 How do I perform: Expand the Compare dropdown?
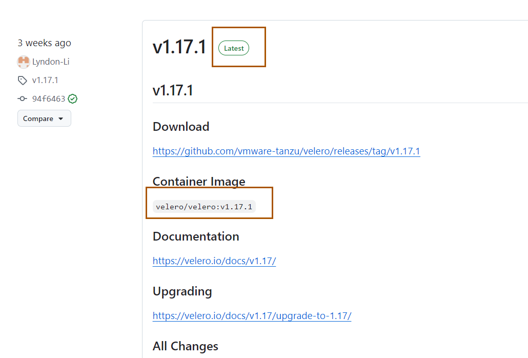point(44,118)
